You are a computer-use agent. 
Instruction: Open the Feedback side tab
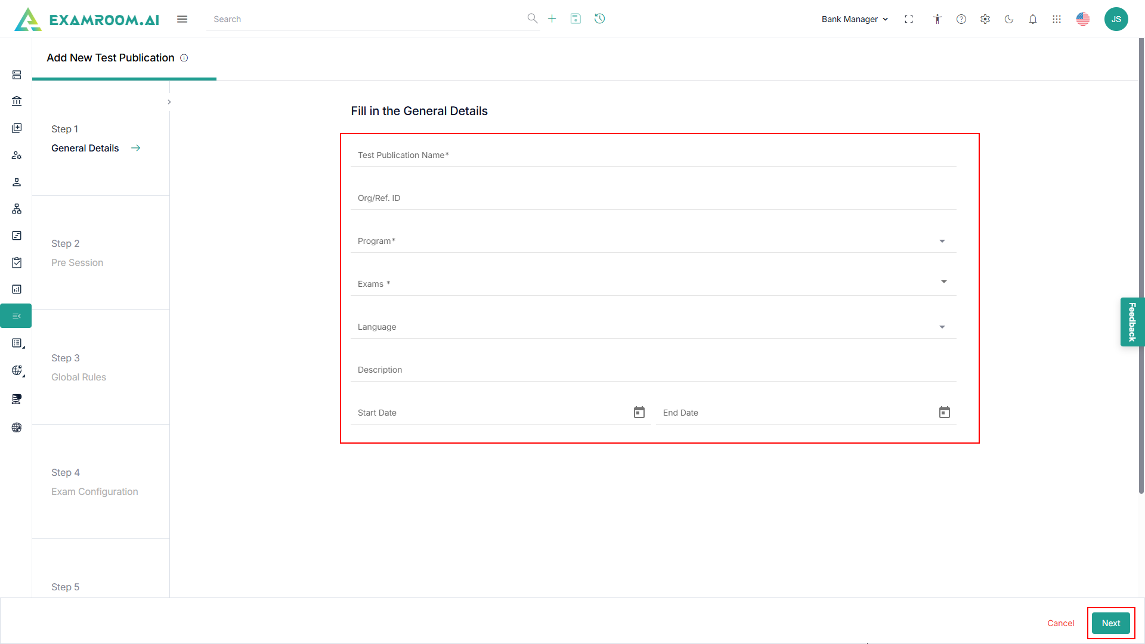(x=1132, y=322)
